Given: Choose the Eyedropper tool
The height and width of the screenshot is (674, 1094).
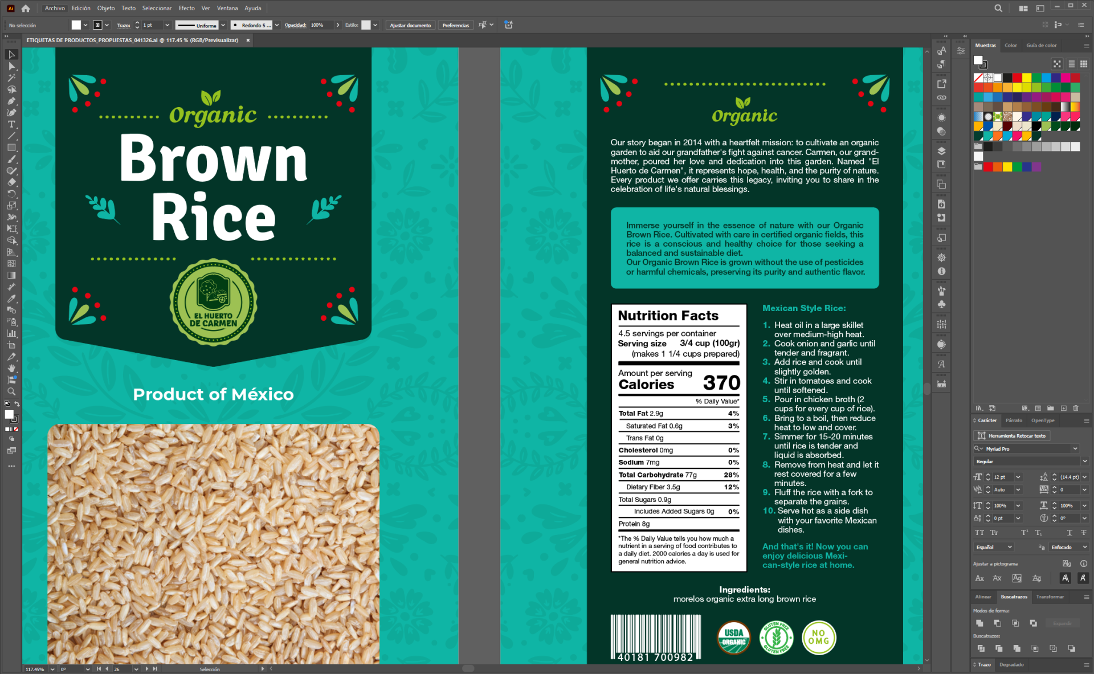Looking at the screenshot, I should [x=11, y=299].
